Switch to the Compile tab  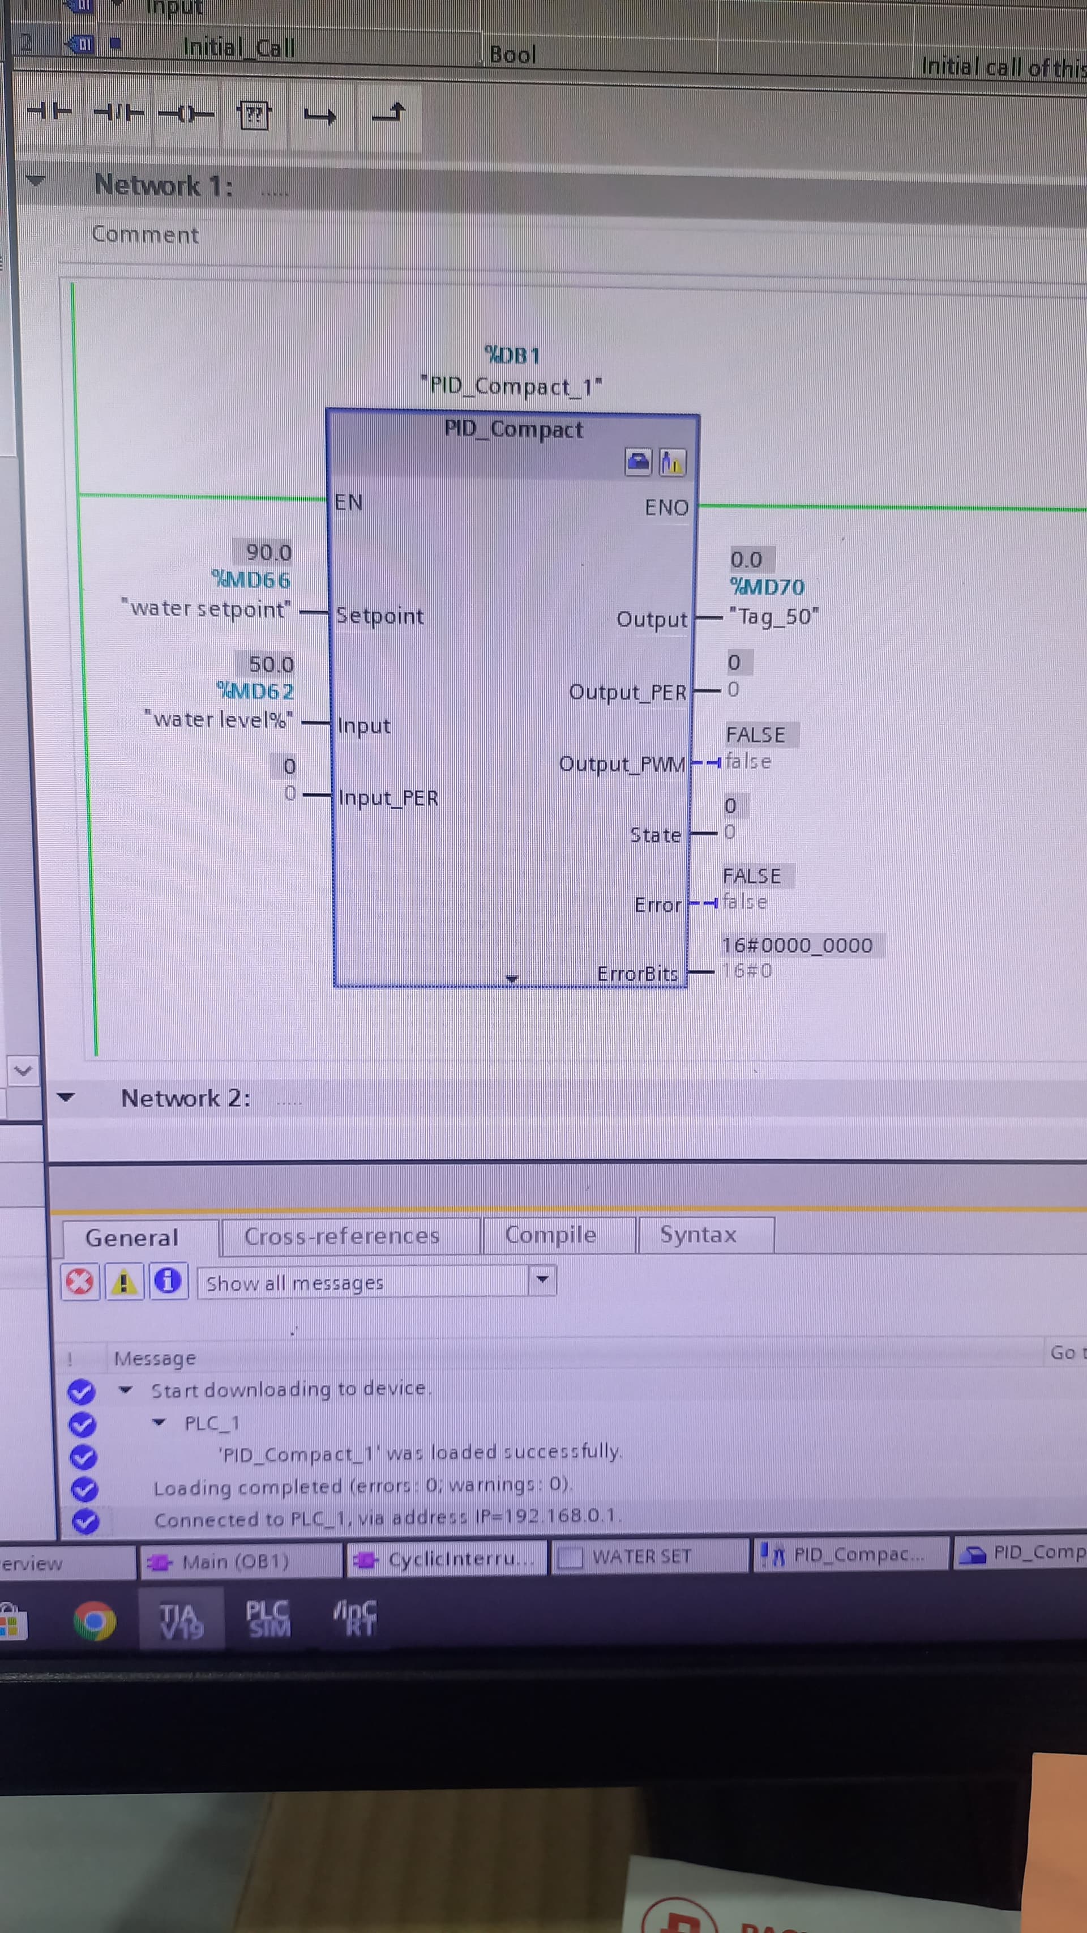[551, 1234]
